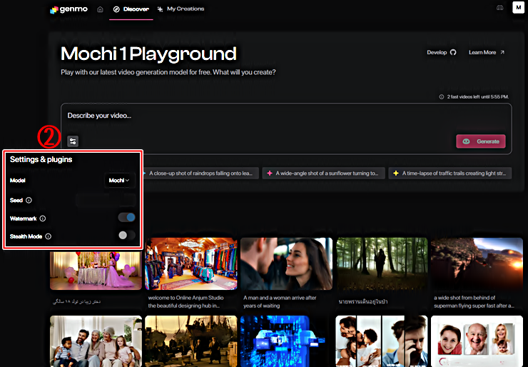528x367 pixels.
Task: Click into the Seed input field
Action: click(106, 200)
